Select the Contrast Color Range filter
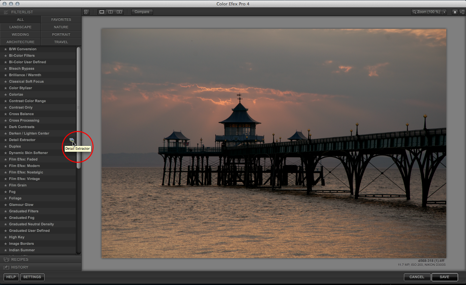 pyautogui.click(x=38, y=101)
